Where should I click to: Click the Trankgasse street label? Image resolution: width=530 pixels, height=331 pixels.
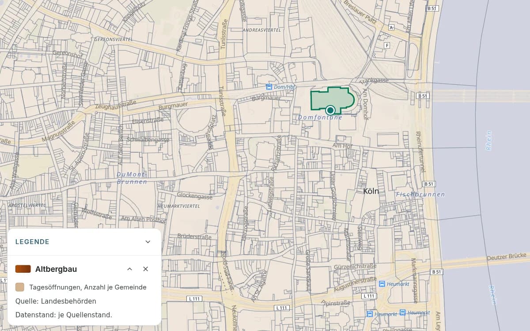point(374,81)
